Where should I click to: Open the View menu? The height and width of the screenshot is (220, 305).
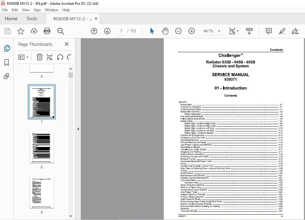coord(26,10)
